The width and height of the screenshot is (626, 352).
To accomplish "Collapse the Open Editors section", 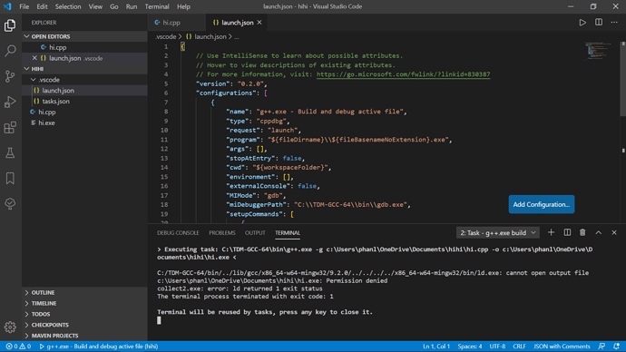I will tap(84, 36).
